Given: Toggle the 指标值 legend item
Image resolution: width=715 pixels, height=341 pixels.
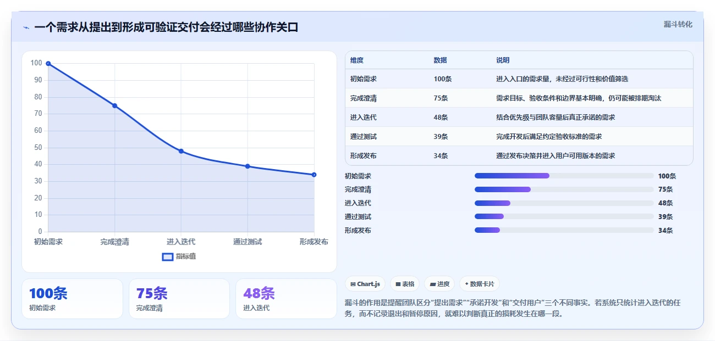Looking at the screenshot, I should pos(179,256).
